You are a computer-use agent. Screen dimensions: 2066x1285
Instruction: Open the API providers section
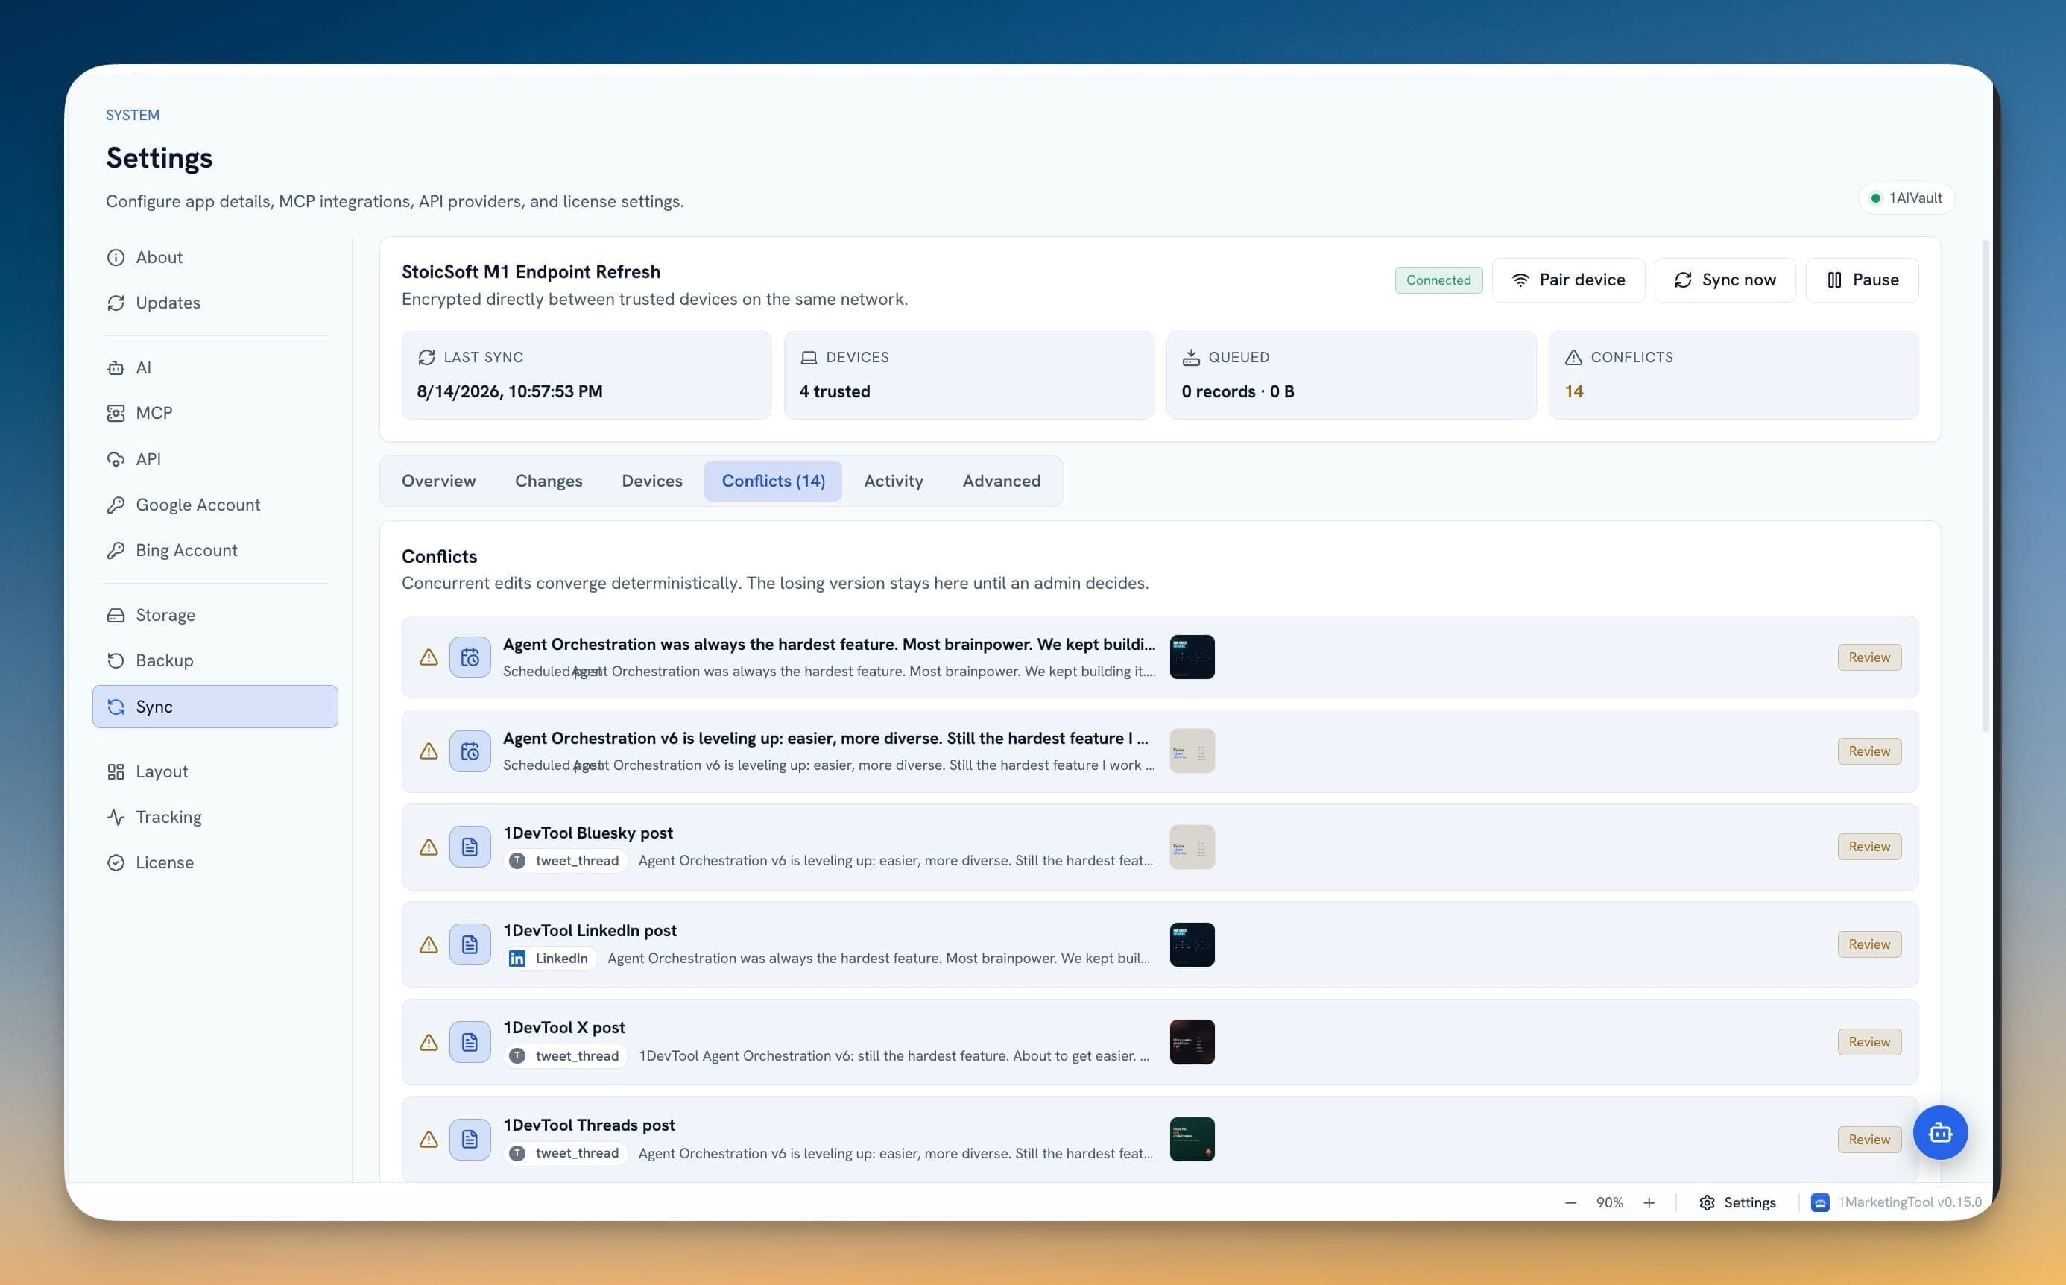tap(215, 459)
